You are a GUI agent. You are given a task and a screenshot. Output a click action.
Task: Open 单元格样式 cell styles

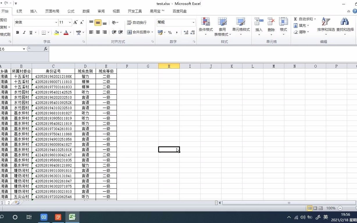[x=241, y=27]
